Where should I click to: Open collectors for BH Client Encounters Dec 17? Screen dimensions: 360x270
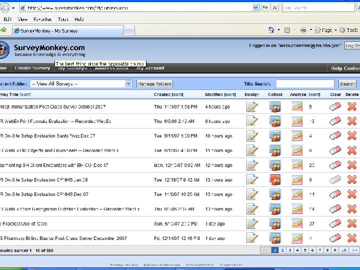click(275, 165)
